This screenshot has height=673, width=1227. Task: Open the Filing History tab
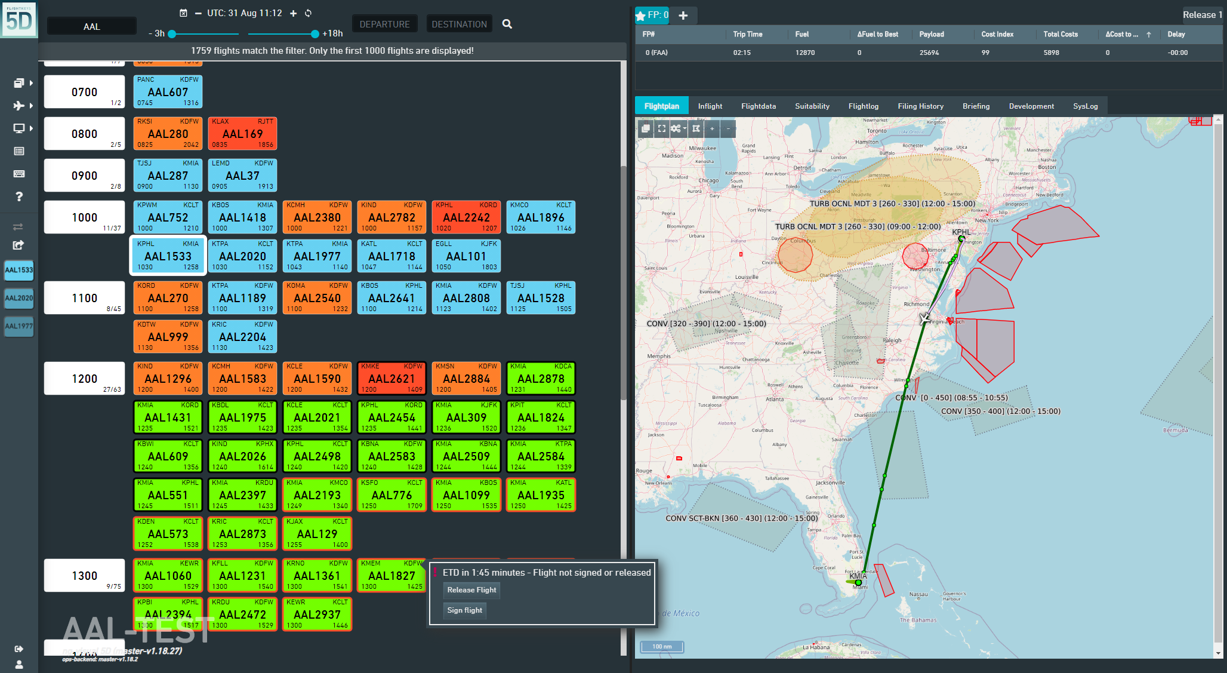pyautogui.click(x=920, y=106)
